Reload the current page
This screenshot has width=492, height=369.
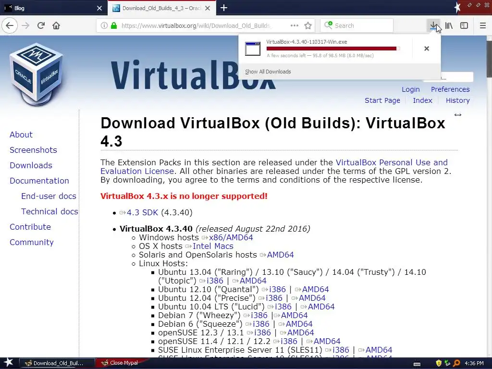click(x=41, y=25)
